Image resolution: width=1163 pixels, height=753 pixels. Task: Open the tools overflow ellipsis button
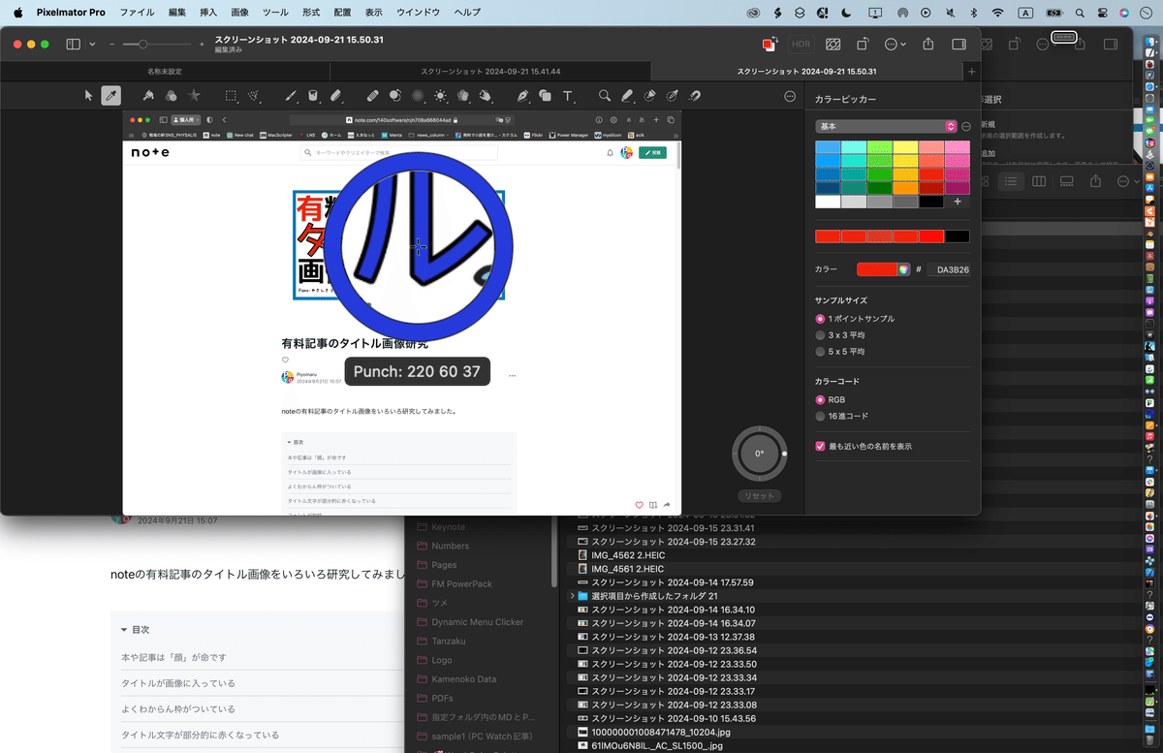(790, 95)
